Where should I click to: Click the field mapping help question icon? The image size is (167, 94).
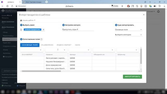coord(41,39)
